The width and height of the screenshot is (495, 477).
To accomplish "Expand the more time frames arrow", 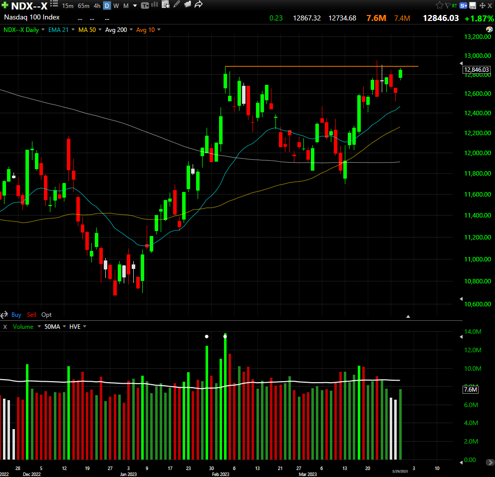I will [135, 5].
